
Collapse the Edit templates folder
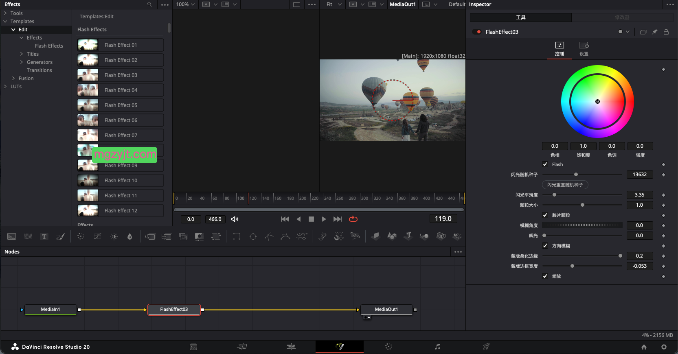click(13, 30)
